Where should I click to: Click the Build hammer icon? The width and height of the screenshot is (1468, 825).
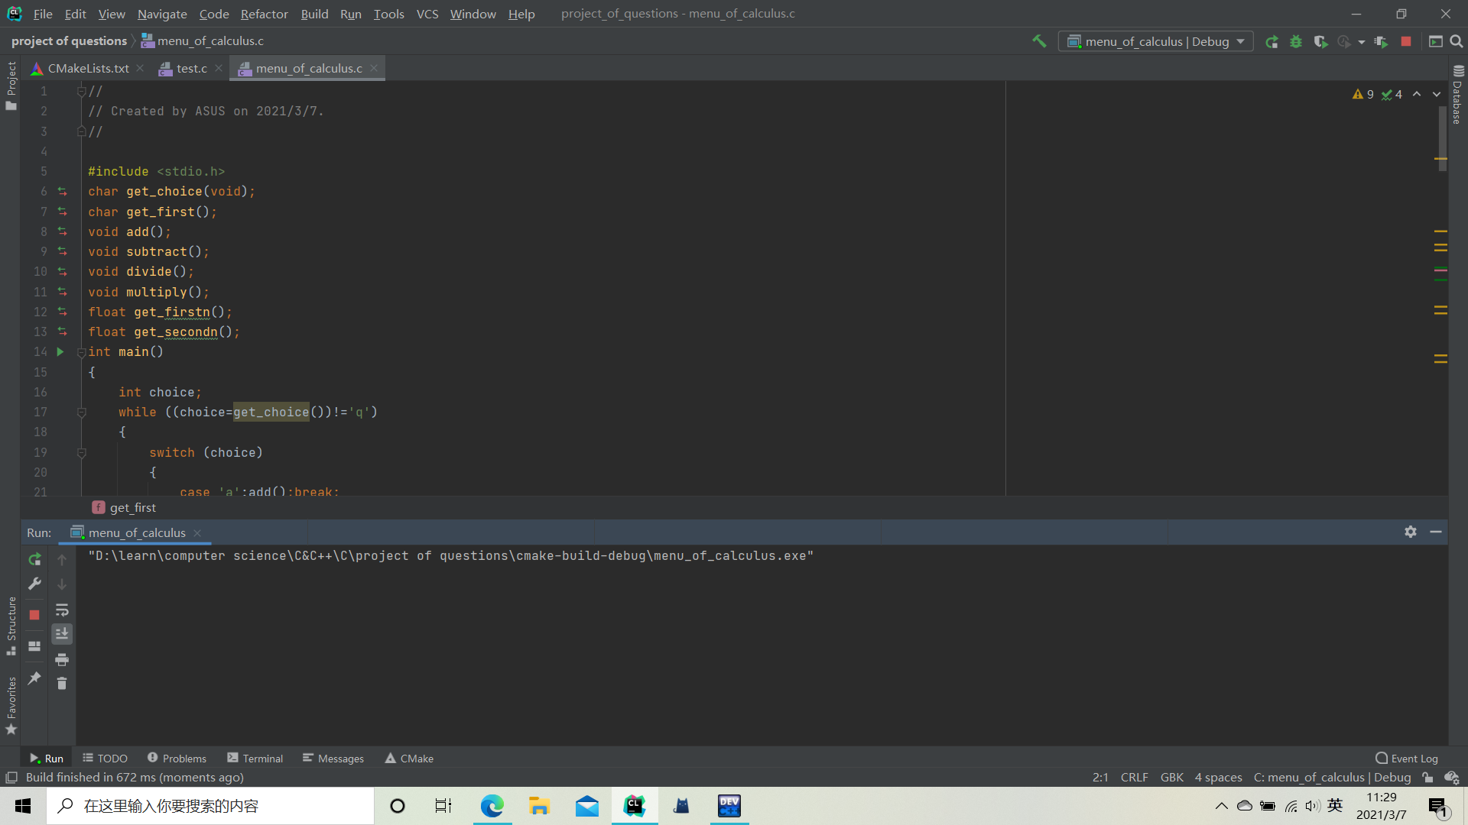pos(1039,41)
